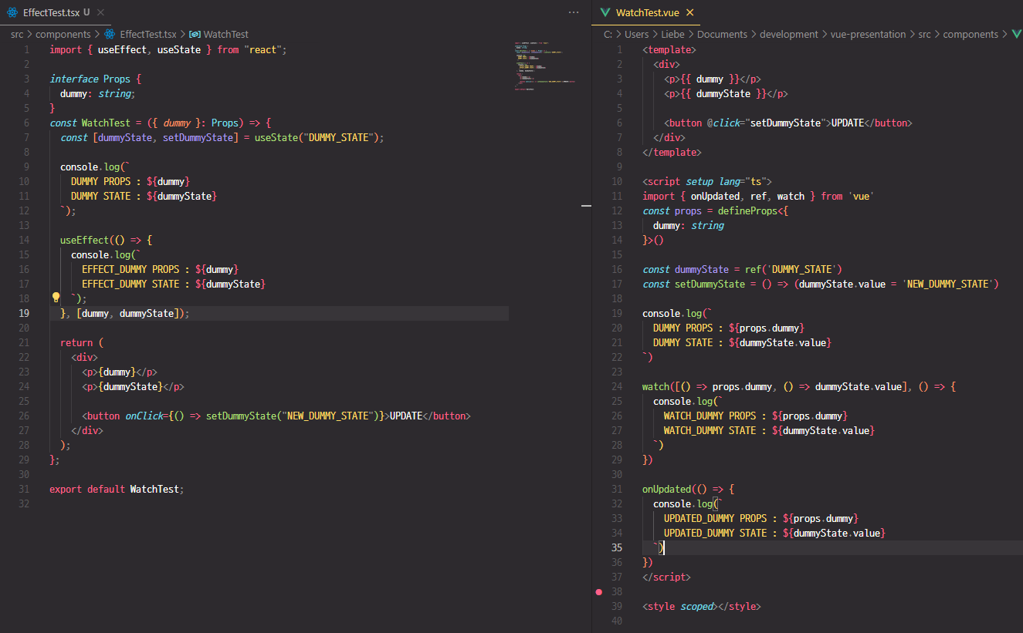
Task: Click 'return' keyword on line 21
Action: click(x=76, y=342)
